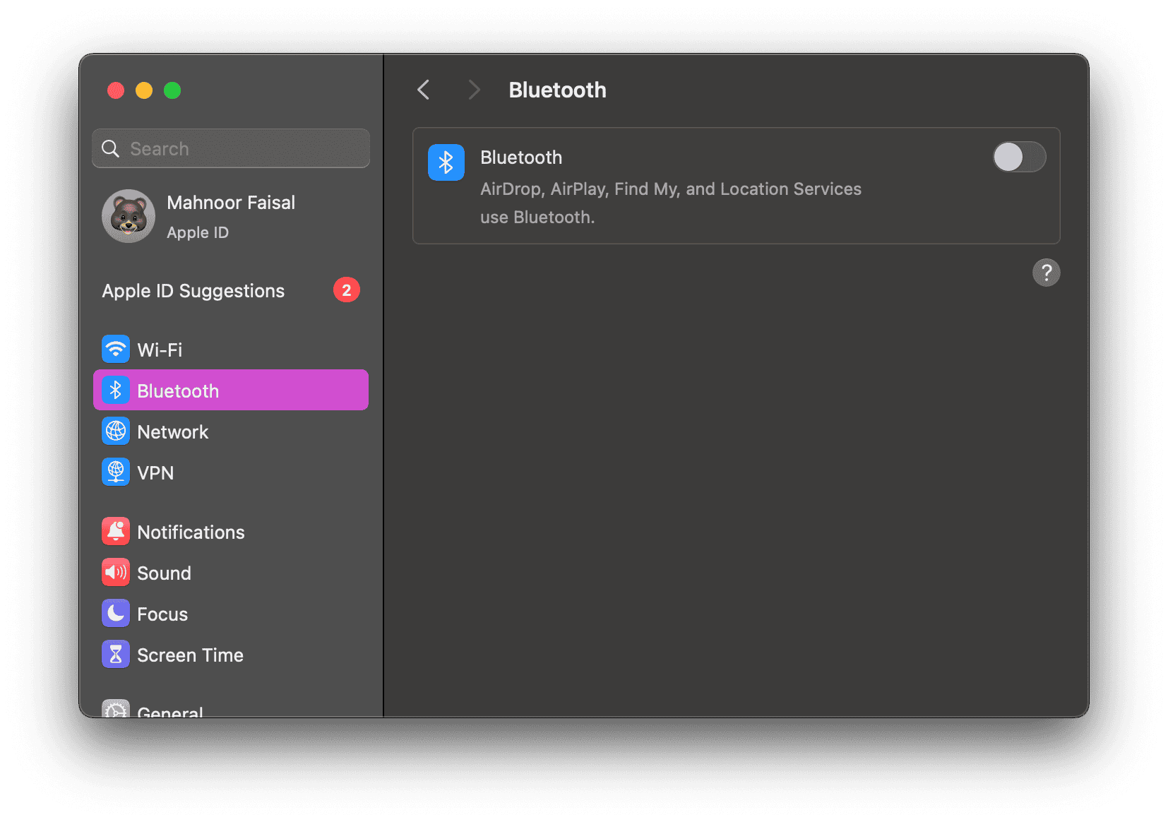Open General settings in sidebar
The height and width of the screenshot is (822, 1168).
tap(169, 710)
